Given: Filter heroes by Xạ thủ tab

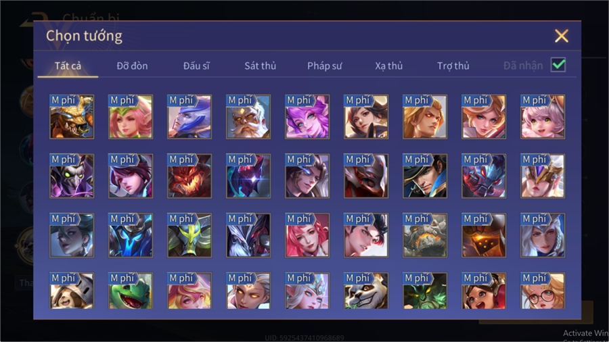Looking at the screenshot, I should tap(389, 66).
